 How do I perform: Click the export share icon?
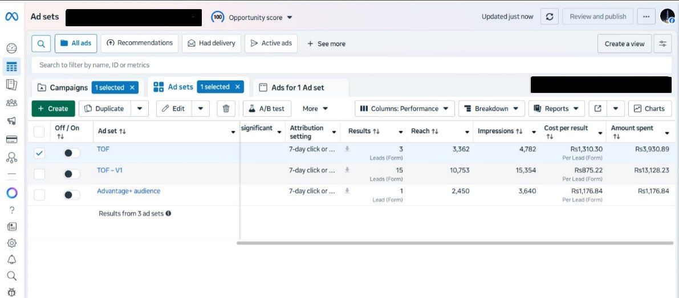pos(597,108)
